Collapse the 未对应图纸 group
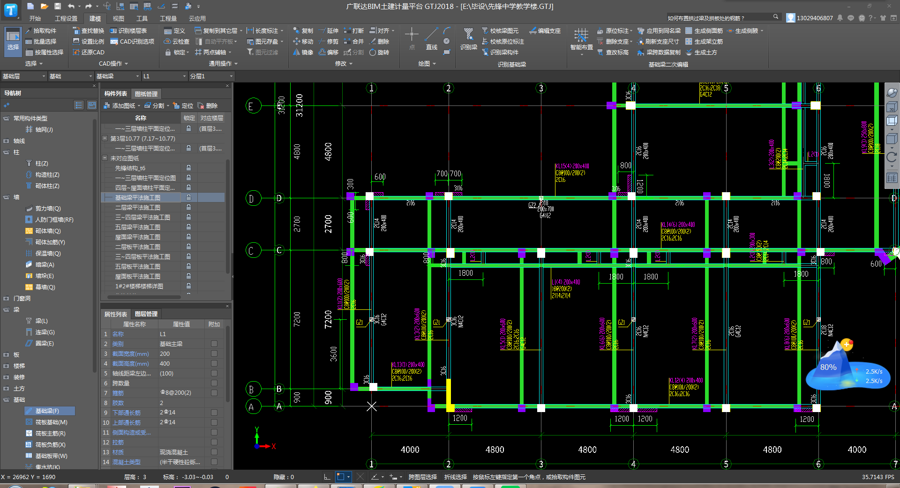This screenshot has height=488, width=900. click(105, 158)
